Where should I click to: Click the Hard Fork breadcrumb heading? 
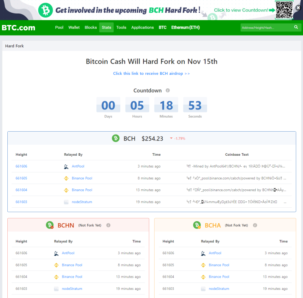pos(15,46)
